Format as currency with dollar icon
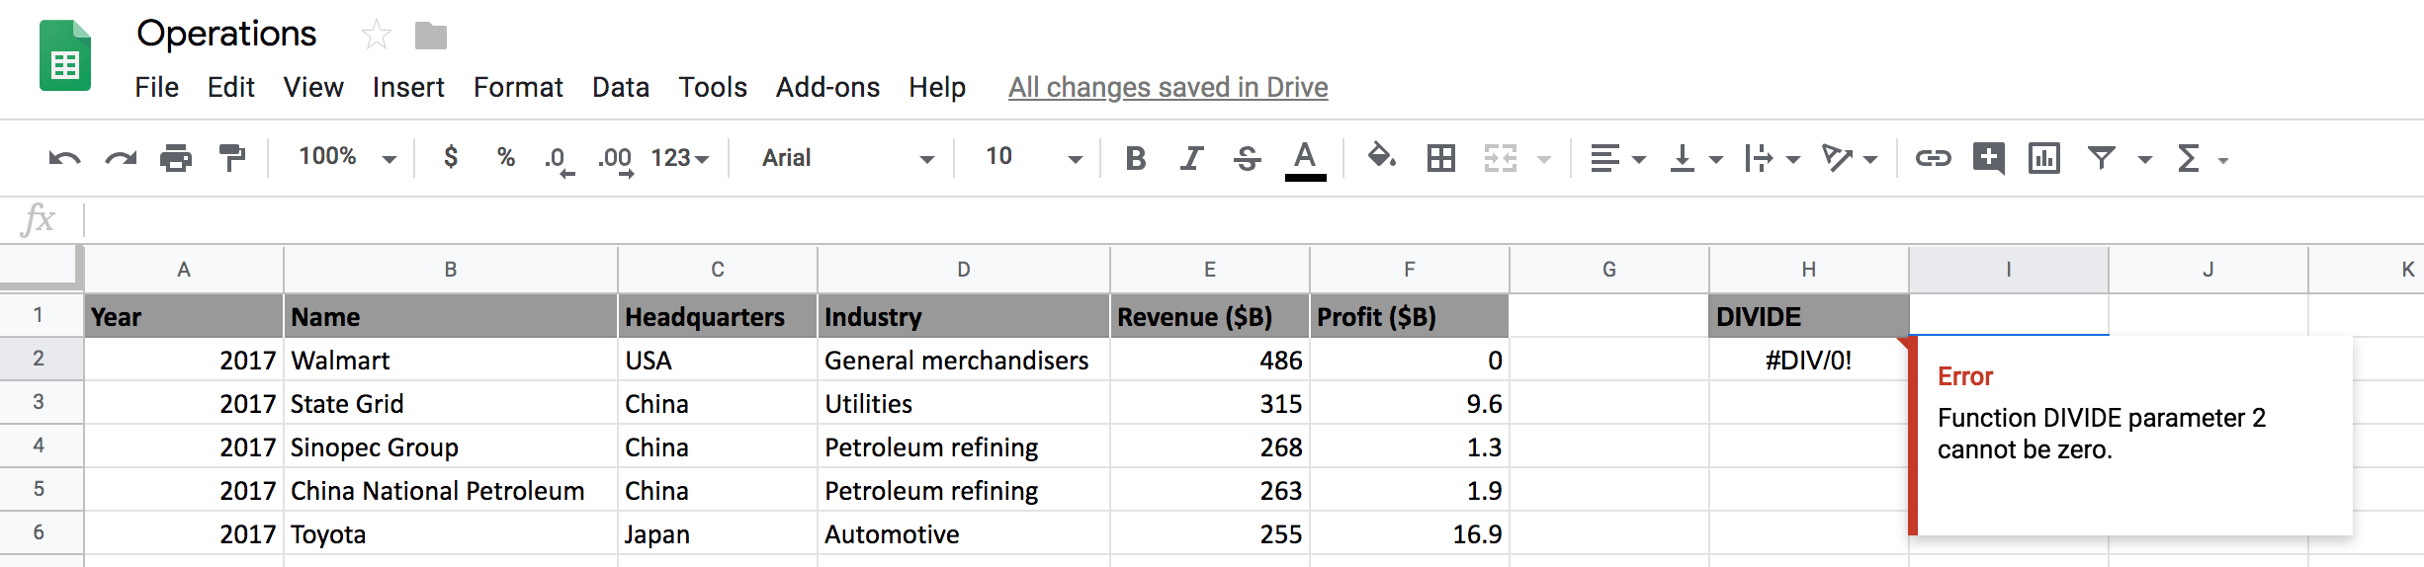This screenshot has width=2424, height=567. pyautogui.click(x=451, y=157)
